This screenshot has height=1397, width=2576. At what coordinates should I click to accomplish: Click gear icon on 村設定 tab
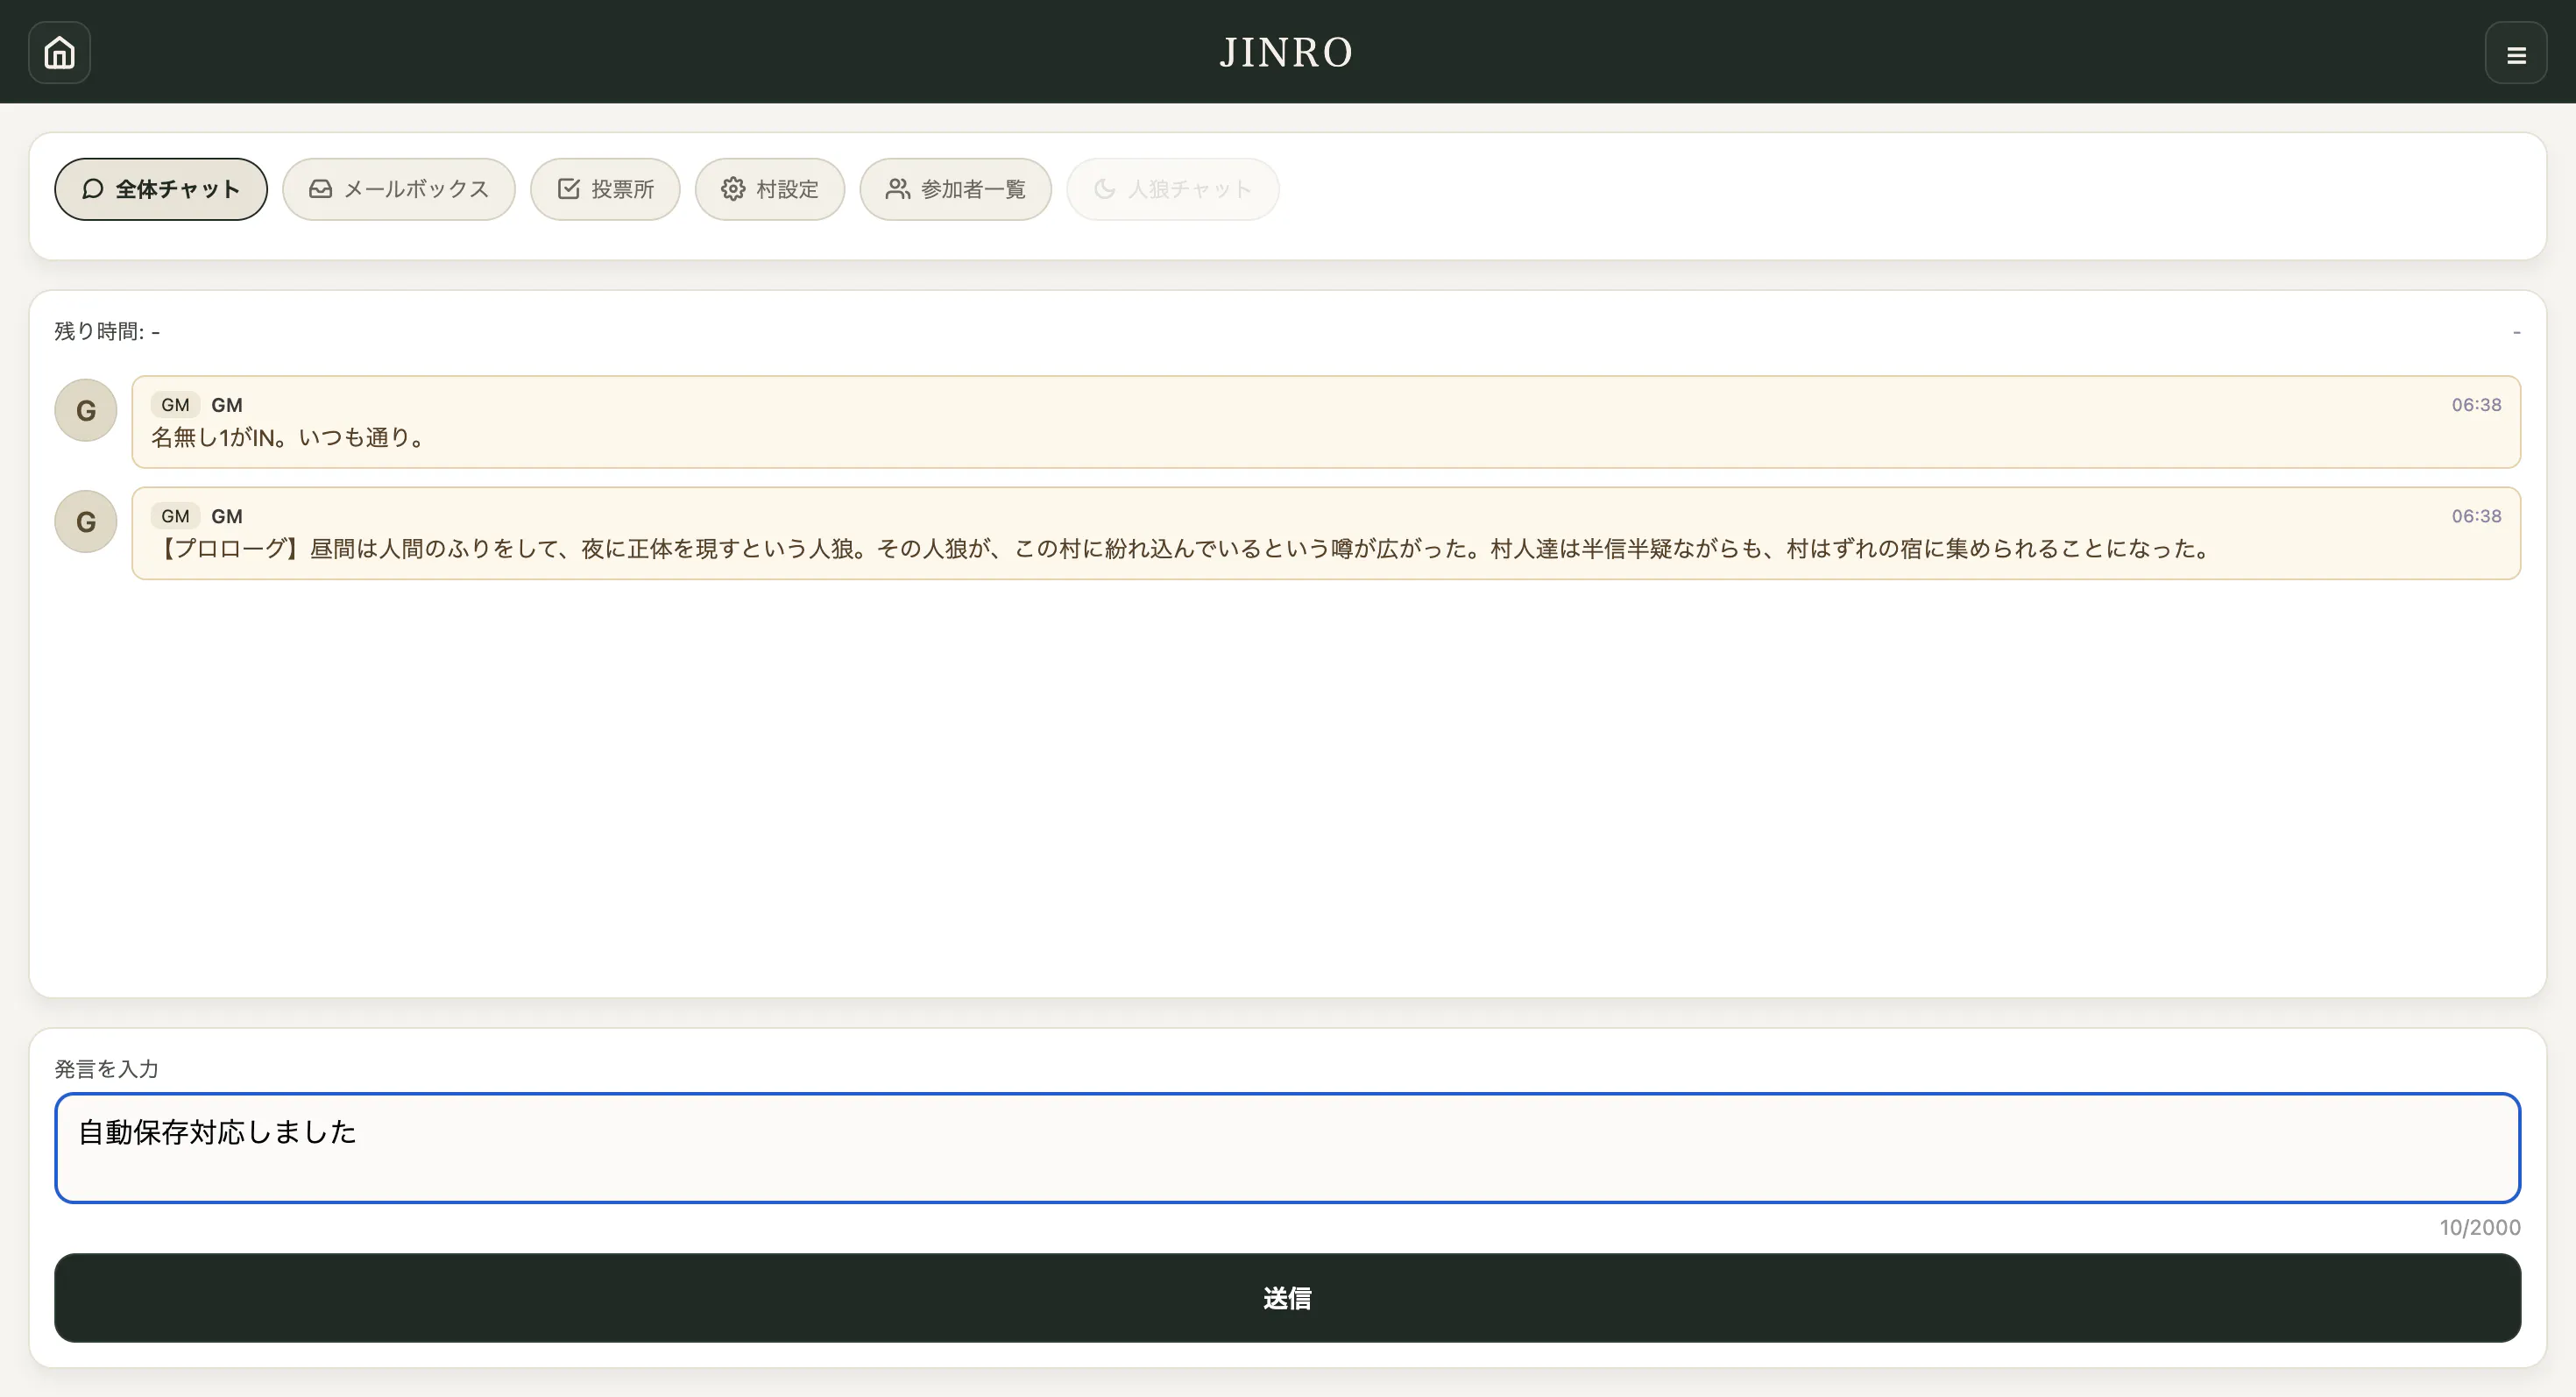[733, 189]
